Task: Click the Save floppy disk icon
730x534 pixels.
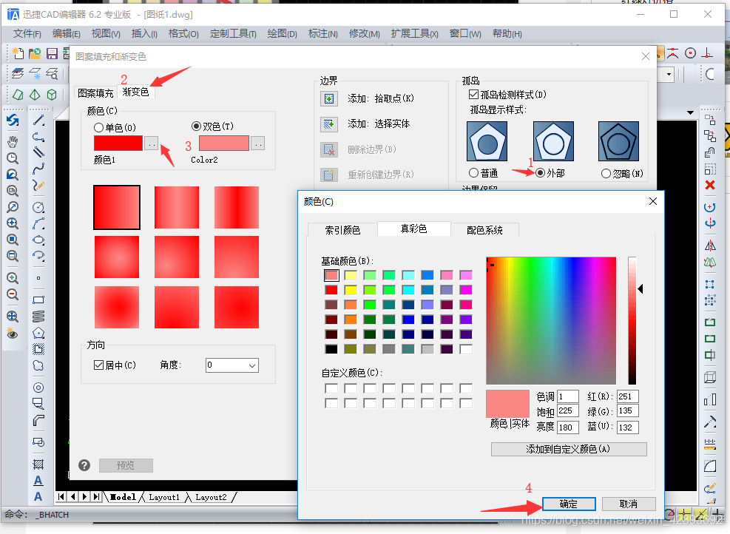Action: (52, 53)
